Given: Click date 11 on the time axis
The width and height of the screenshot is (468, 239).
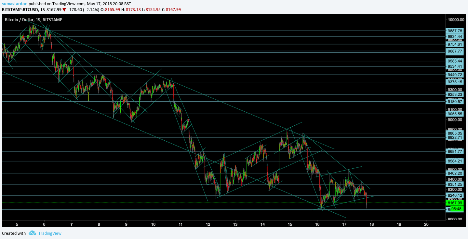Looking at the screenshot, I should [181, 224].
